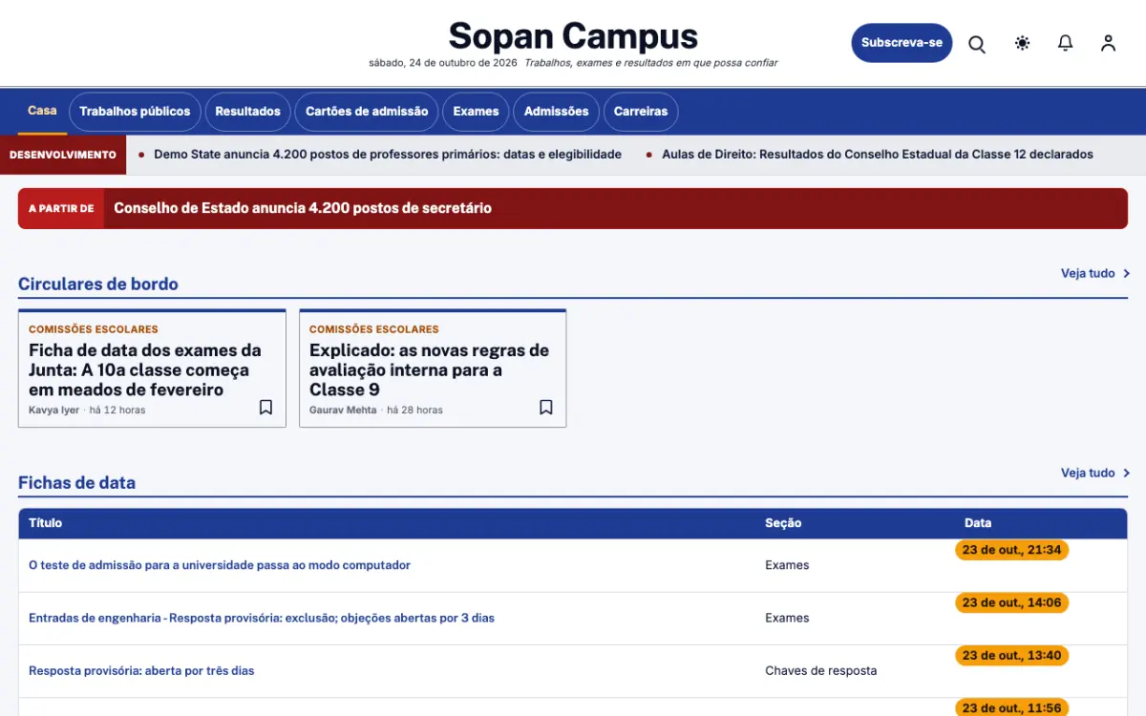Click the 23 de out., 21:34 date badge

[1011, 550]
